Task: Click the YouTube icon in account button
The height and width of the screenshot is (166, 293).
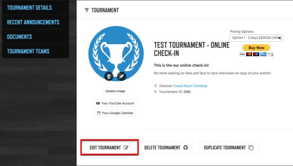Action: 98,103
